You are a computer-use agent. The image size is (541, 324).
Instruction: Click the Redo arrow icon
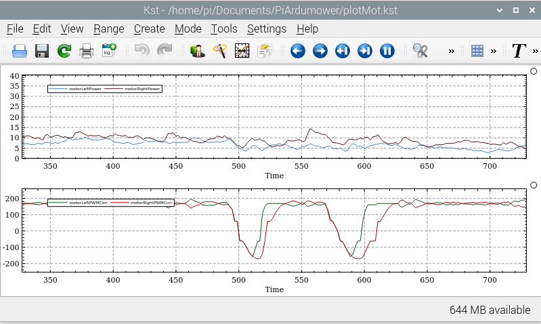tap(165, 50)
